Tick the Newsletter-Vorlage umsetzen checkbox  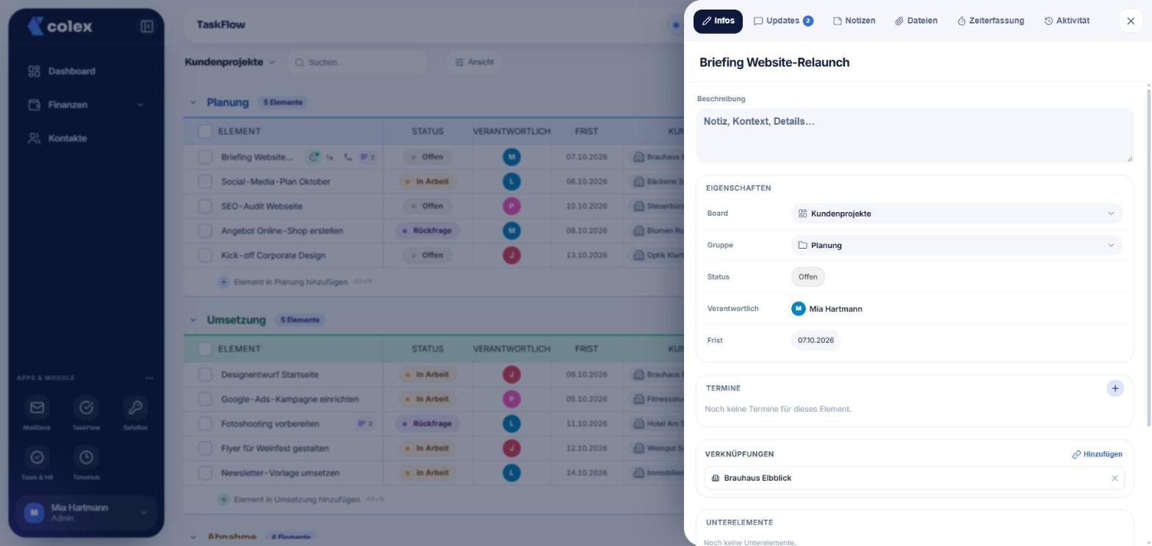(205, 473)
